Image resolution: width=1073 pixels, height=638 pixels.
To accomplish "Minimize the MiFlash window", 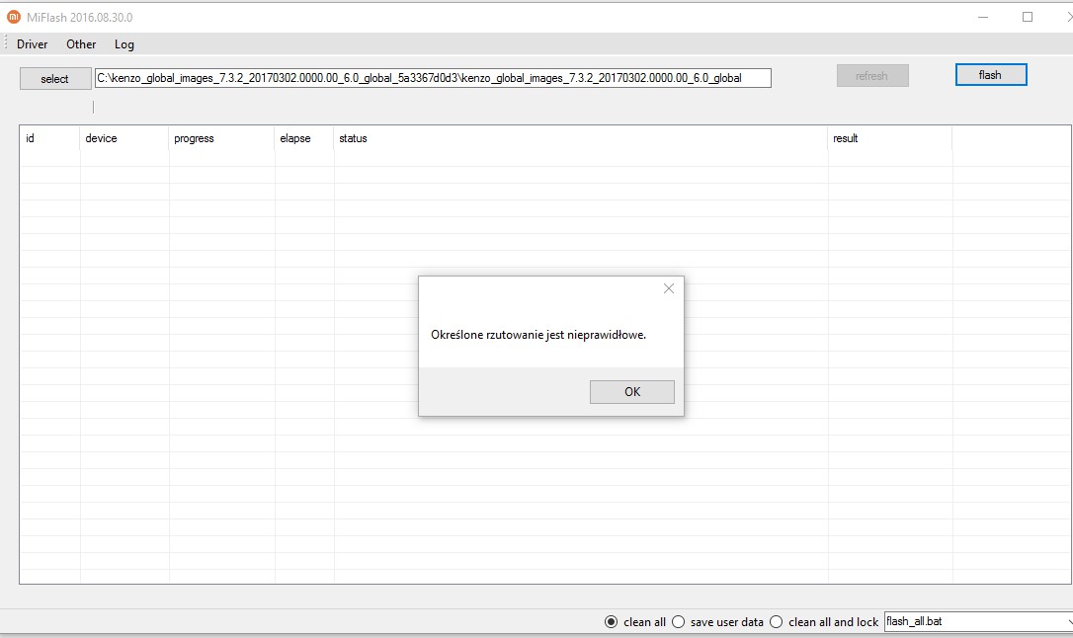I will 984,17.
